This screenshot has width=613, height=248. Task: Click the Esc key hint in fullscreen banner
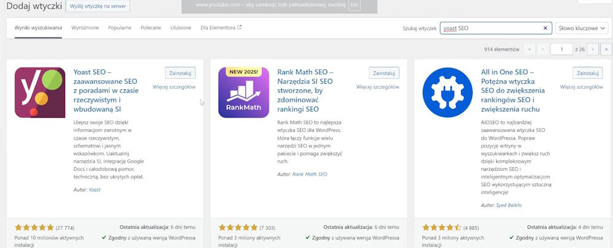tap(354, 5)
